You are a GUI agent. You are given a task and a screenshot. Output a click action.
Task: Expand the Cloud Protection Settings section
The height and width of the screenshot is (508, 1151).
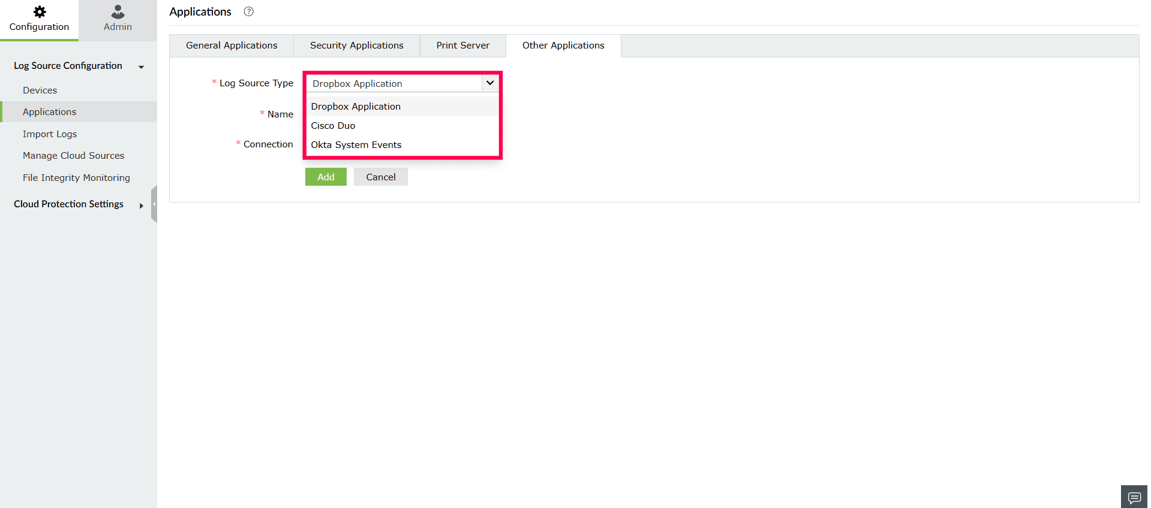pos(142,205)
